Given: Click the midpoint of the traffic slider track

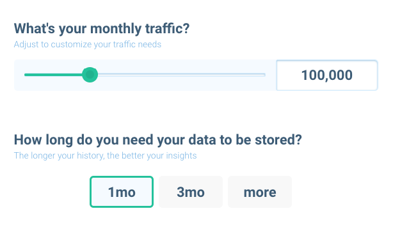Looking at the screenshot, I should pos(145,75).
